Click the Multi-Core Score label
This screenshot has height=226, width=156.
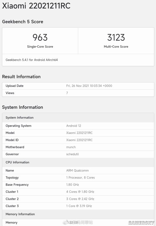(x=116, y=47)
